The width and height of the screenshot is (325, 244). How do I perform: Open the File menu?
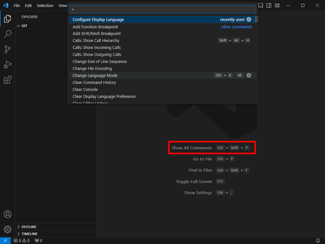17,5
